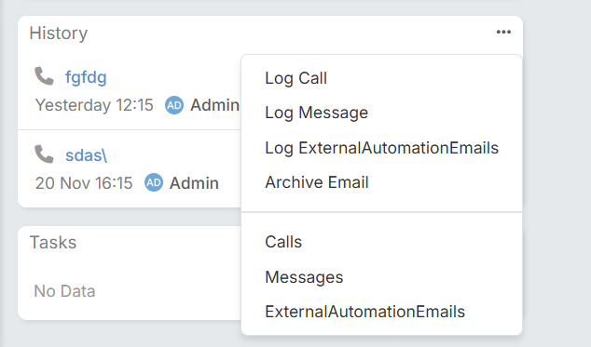The image size is (591, 347).
Task: Choose Messages in the dropdown list
Action: coord(304,277)
